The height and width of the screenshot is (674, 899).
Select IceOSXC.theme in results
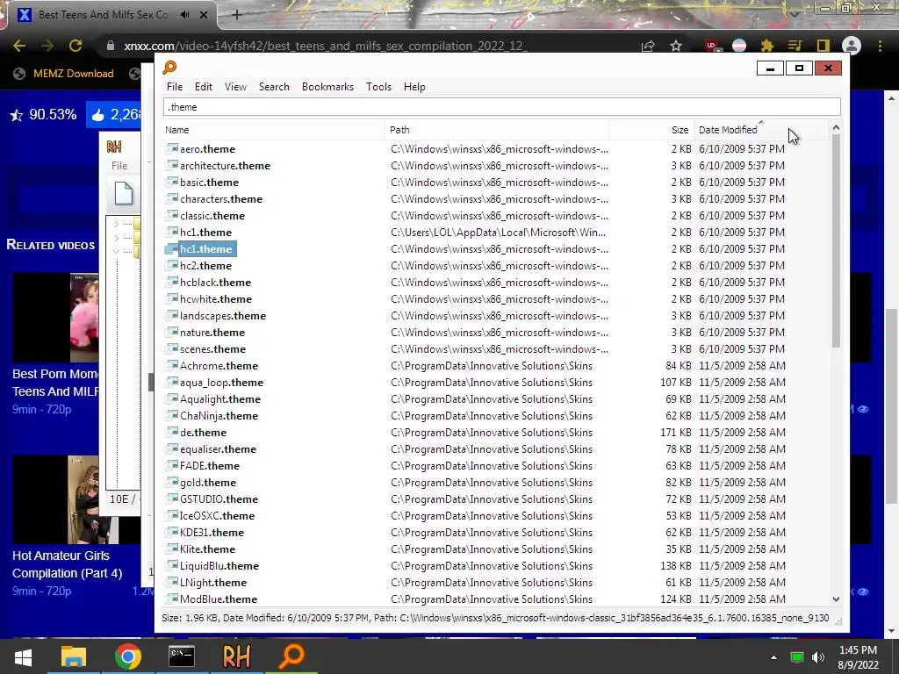tap(217, 516)
